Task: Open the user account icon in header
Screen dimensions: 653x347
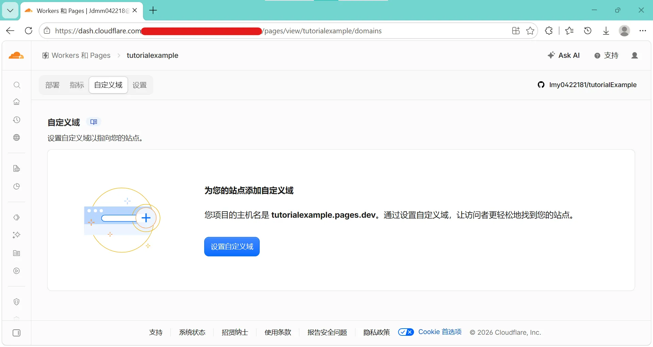Action: click(x=635, y=55)
